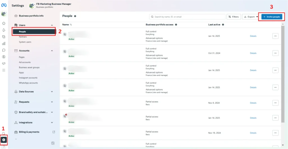Open WhatsApp accounts in sidebar
The image size is (288, 149).
tap(28, 83)
